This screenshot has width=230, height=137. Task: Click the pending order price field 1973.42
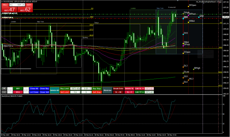(x=75, y=89)
